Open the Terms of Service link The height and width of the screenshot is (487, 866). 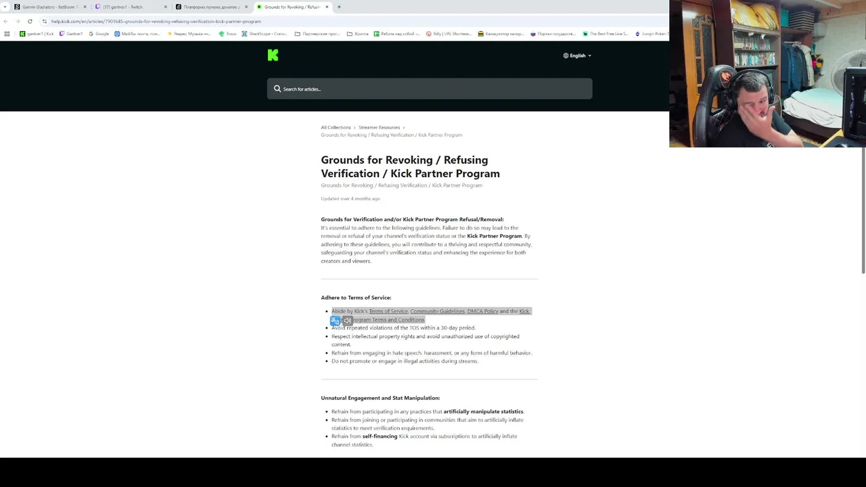tap(388, 311)
